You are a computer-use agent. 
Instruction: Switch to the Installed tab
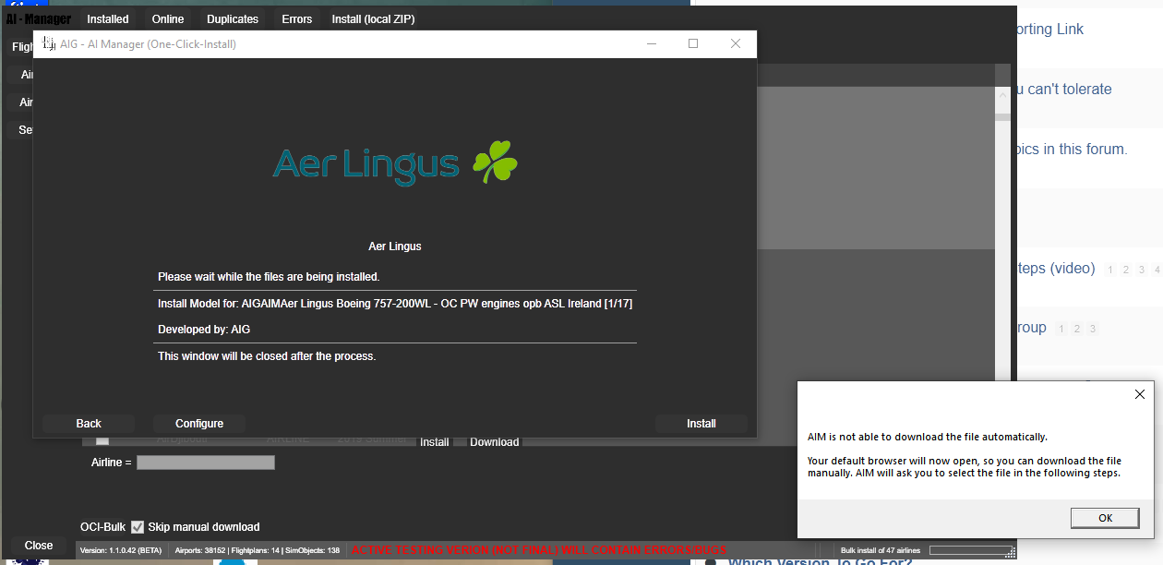(x=108, y=18)
